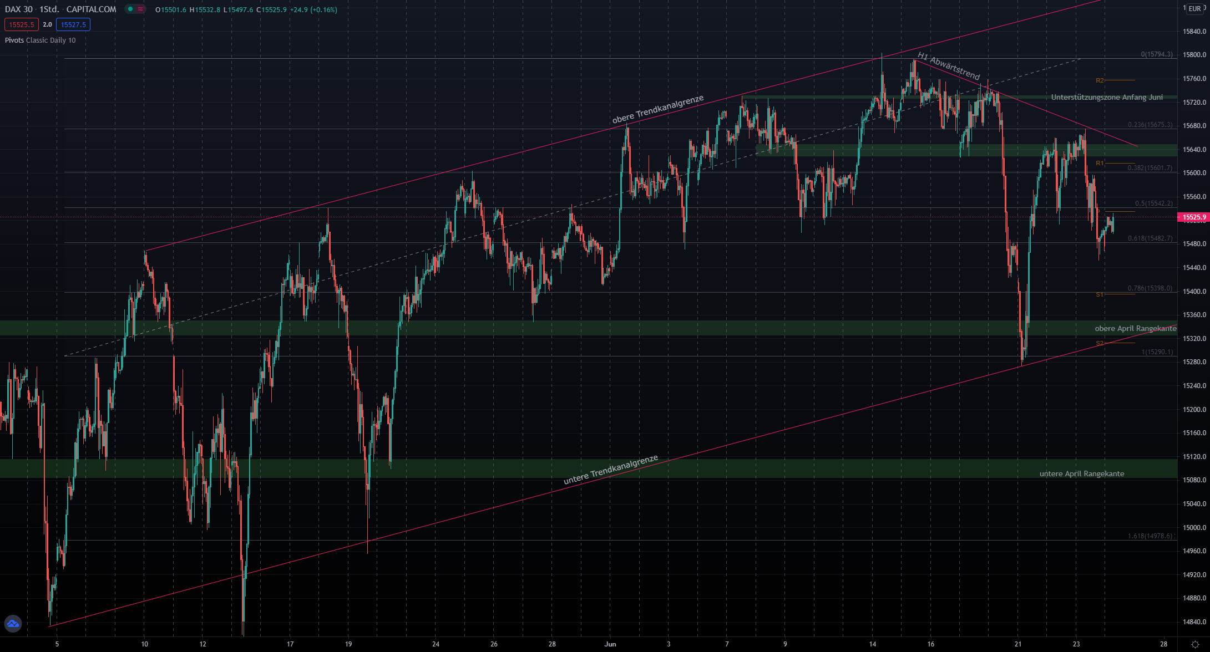The image size is (1210, 652).
Task: Click the DAX 30 symbol title
Action: 19,9
